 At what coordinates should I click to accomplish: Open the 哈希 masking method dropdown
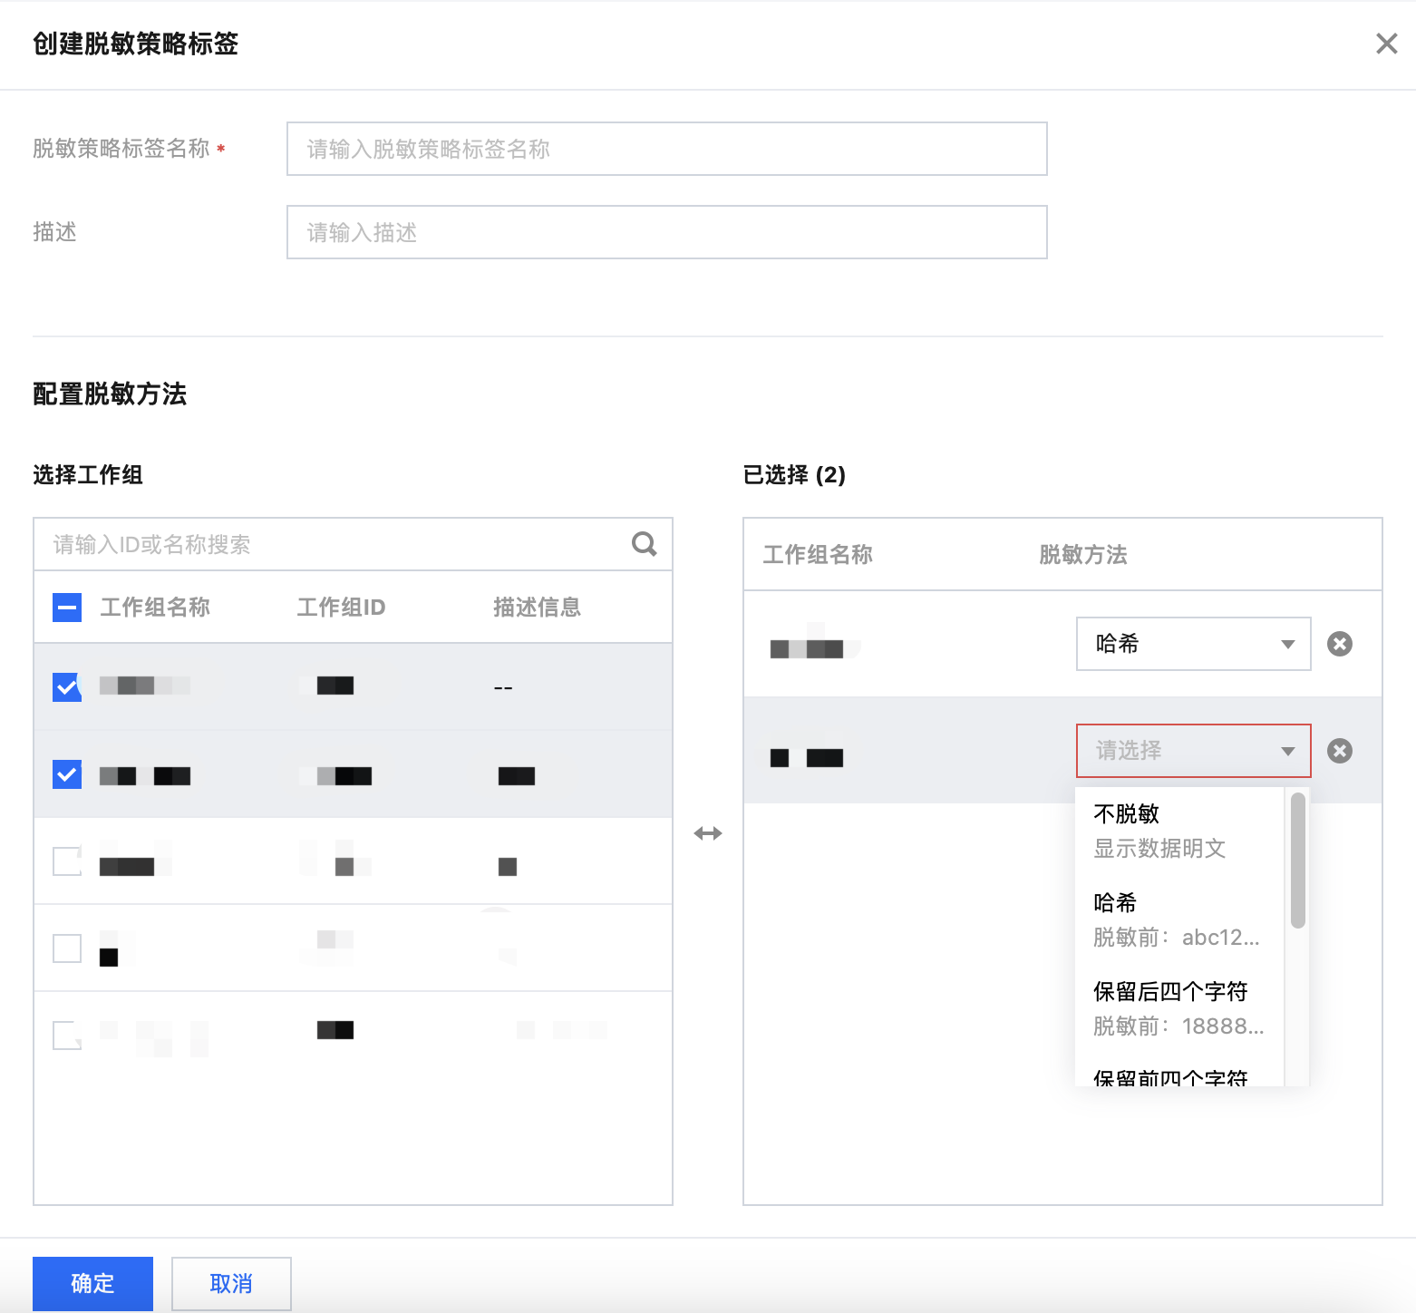[1192, 644]
